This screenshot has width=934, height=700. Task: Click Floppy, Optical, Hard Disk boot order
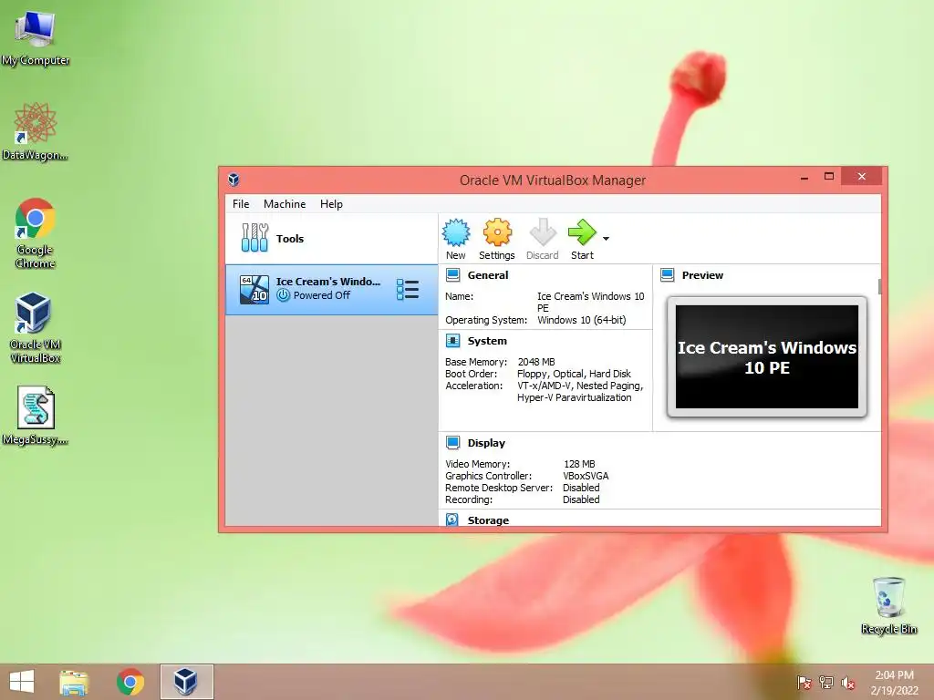[574, 374]
